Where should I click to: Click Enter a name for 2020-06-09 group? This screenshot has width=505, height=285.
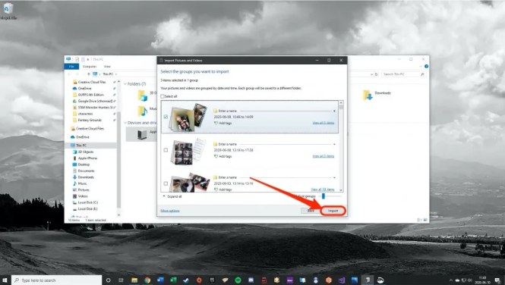point(227,111)
